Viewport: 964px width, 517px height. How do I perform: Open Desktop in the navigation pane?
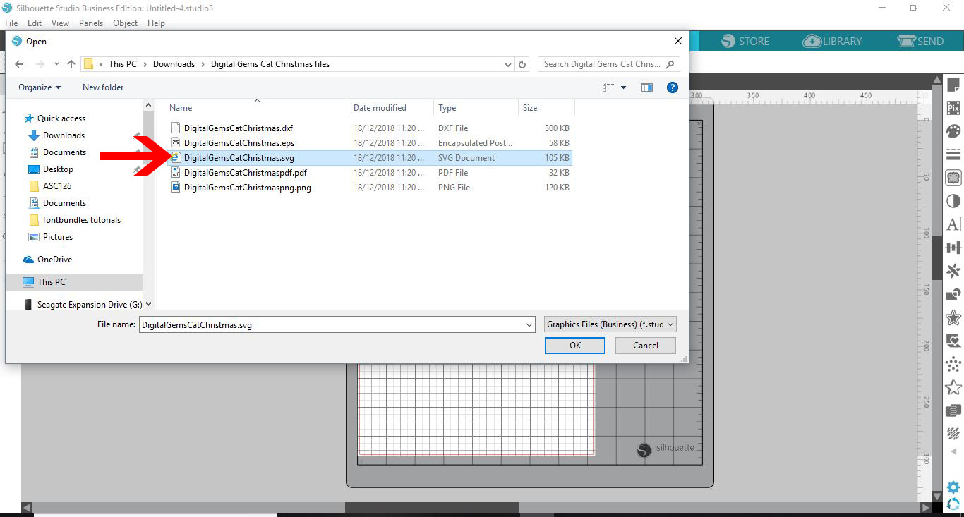tap(51, 169)
